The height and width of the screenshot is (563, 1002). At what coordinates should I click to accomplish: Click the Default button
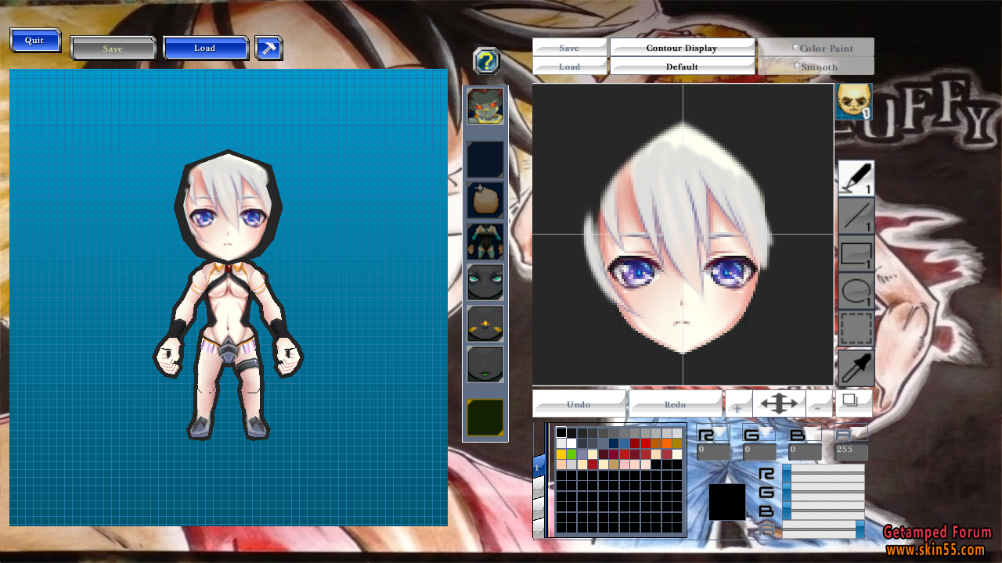pos(682,66)
